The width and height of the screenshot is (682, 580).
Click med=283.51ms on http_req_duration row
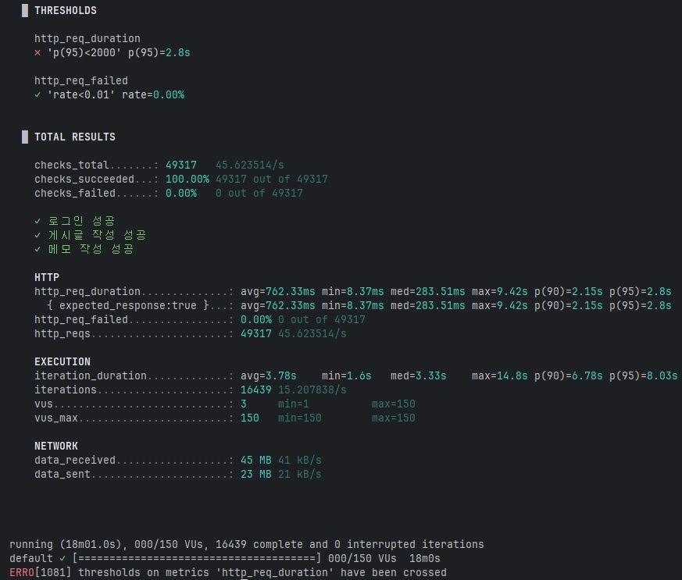[427, 291]
